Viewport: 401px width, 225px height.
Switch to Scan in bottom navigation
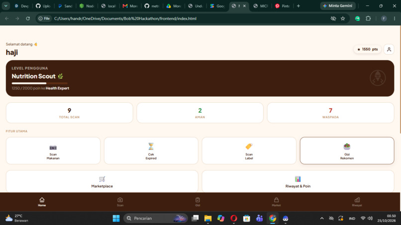120,202
